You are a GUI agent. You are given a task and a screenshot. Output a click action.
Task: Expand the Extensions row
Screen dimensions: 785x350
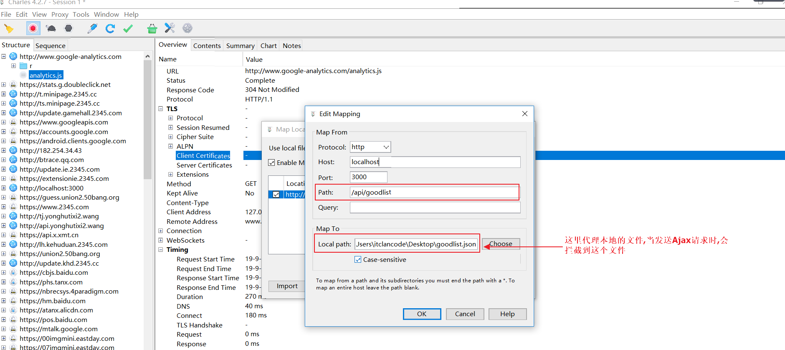(x=170, y=174)
